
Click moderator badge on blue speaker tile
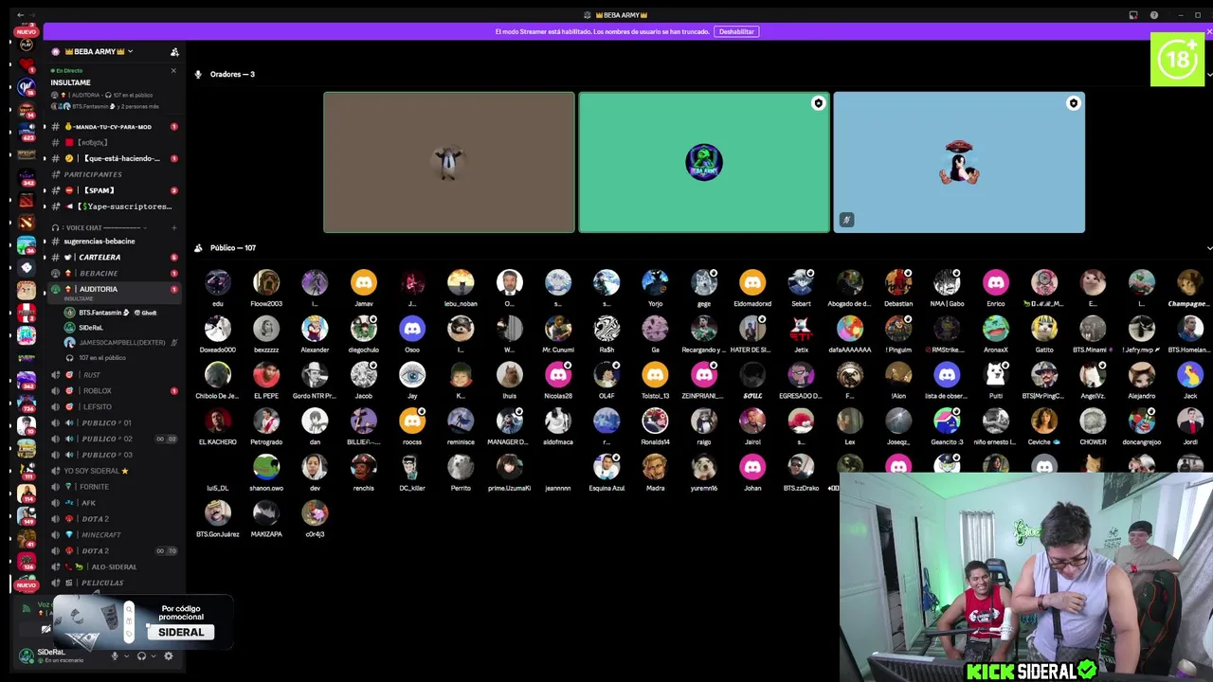[1074, 103]
